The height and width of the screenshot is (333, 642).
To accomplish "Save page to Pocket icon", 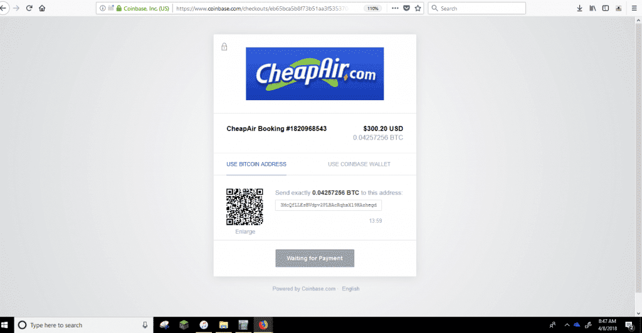I will (x=406, y=8).
